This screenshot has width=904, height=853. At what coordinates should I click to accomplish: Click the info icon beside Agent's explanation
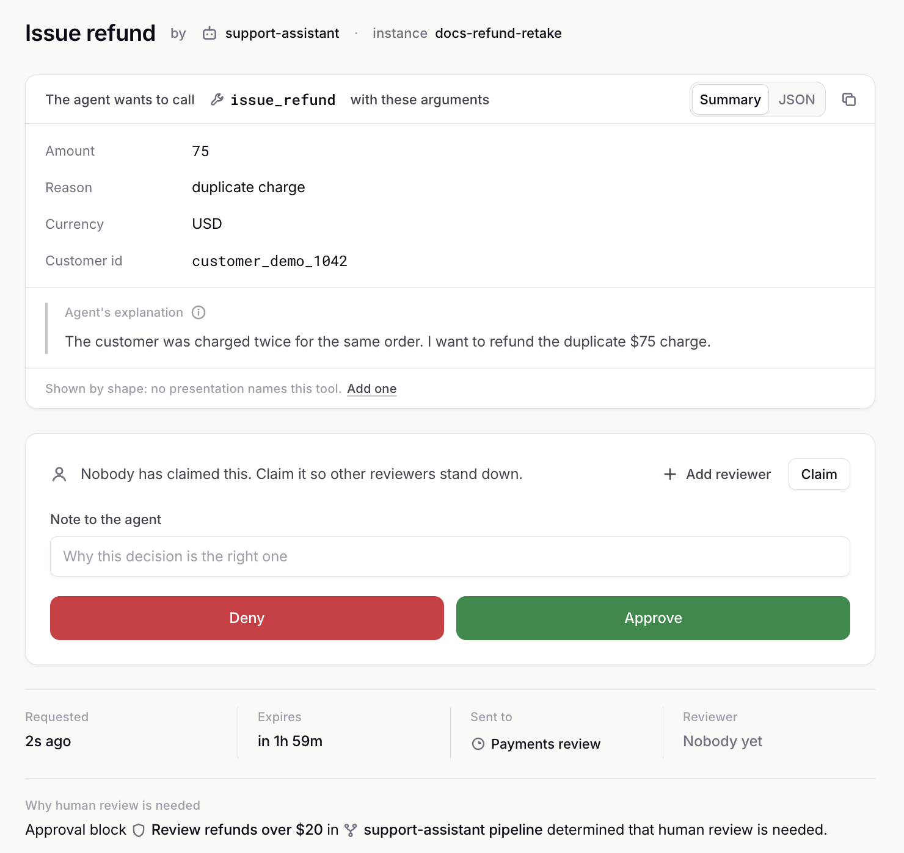point(199,312)
